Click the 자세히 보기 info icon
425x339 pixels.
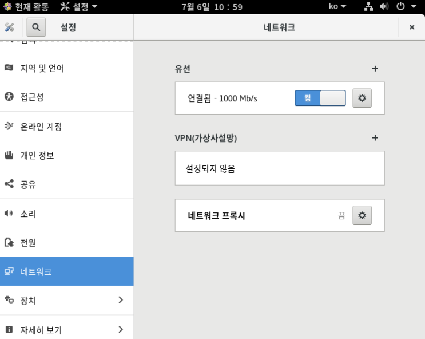click(x=9, y=329)
